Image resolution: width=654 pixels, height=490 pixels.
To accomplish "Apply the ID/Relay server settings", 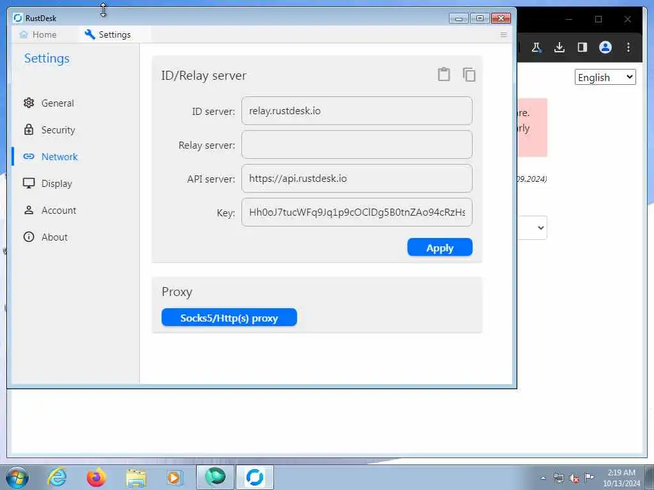I will tap(440, 248).
